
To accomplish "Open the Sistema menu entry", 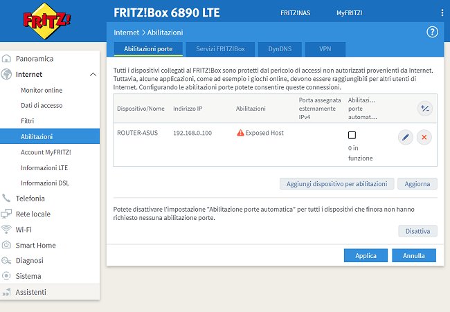I will [28, 276].
